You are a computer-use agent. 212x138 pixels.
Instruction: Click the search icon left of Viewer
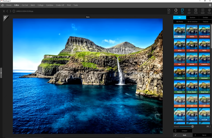click(x=2, y=5)
